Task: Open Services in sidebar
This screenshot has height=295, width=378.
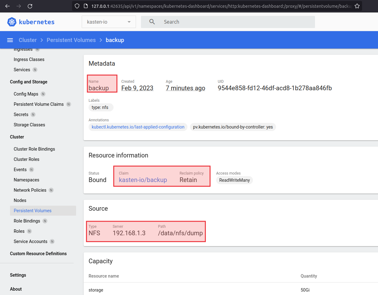Action: point(22,70)
